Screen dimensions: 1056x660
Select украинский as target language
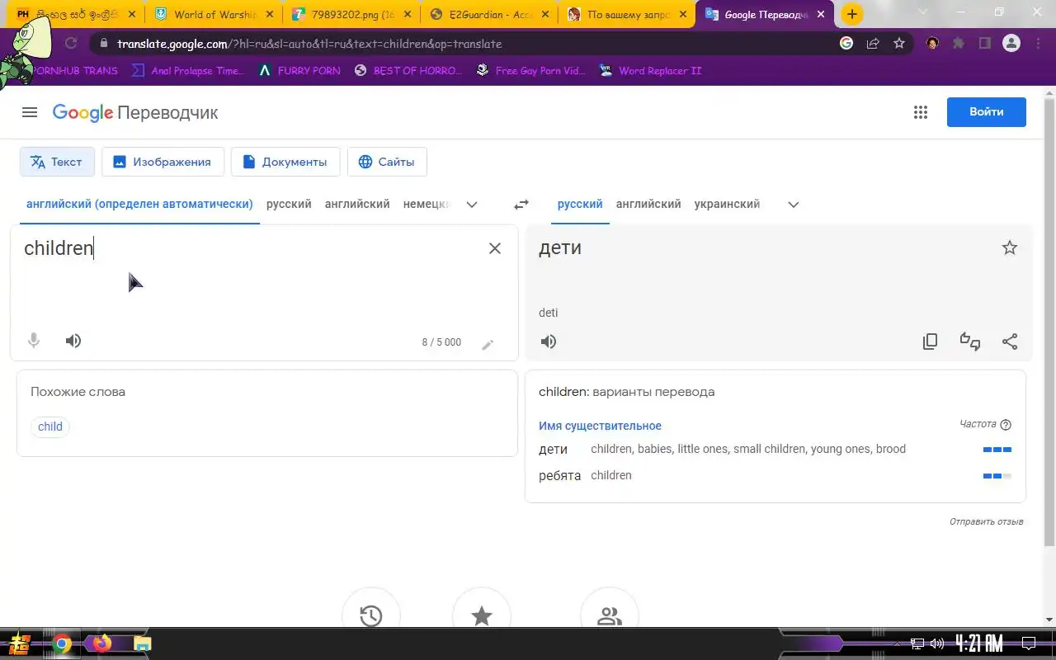[x=727, y=204]
